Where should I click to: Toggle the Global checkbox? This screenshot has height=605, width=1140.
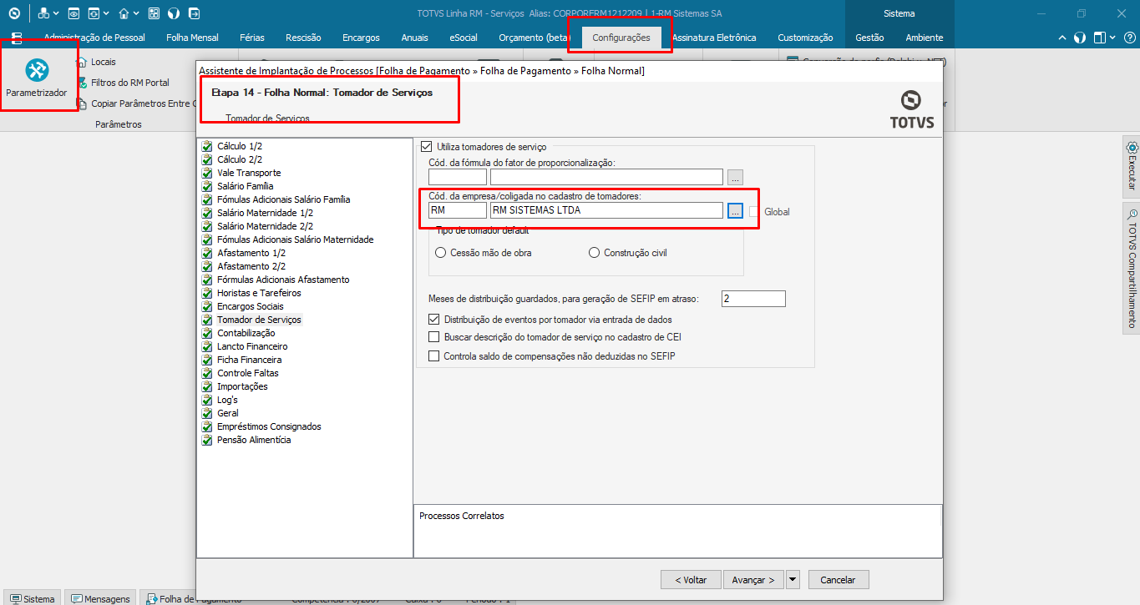coord(754,212)
